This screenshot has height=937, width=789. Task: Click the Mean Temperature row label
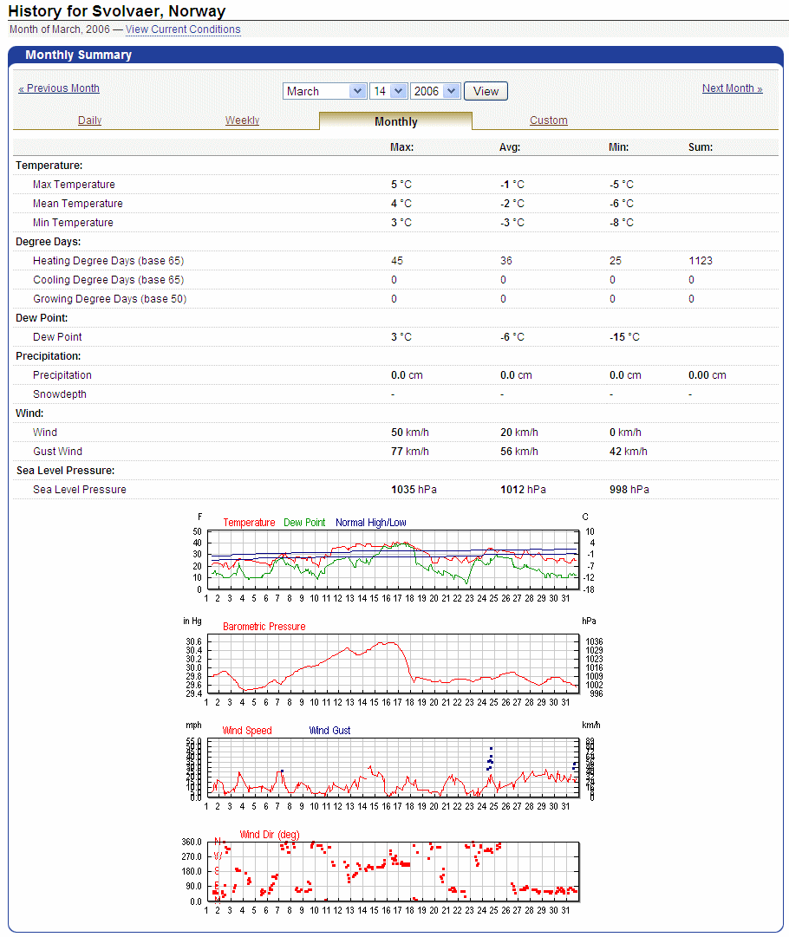[x=78, y=204]
